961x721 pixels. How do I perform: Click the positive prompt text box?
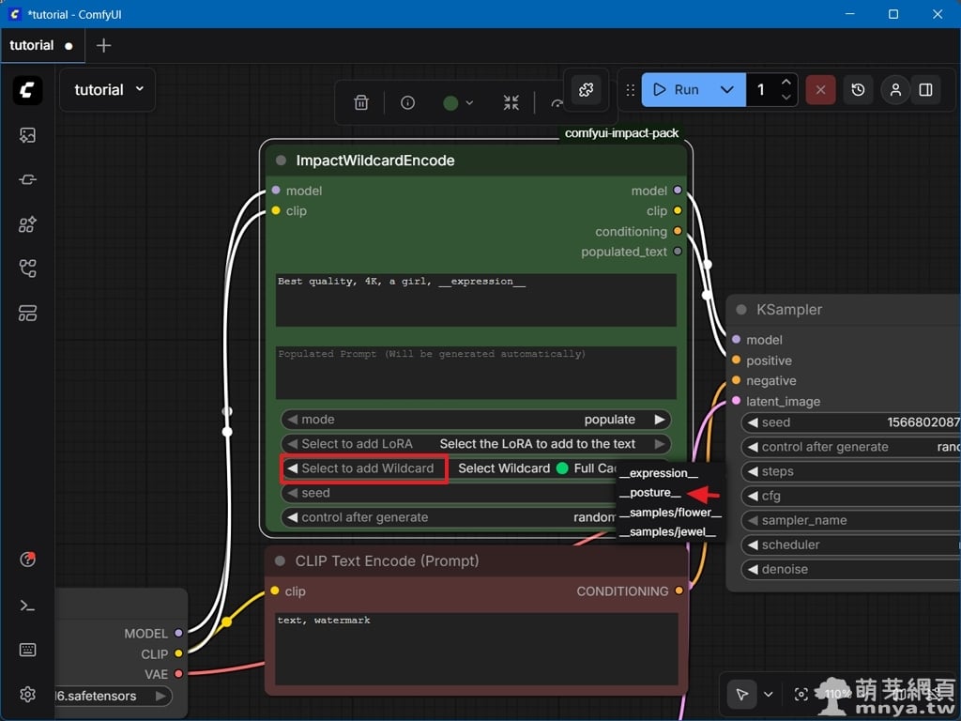(x=476, y=299)
